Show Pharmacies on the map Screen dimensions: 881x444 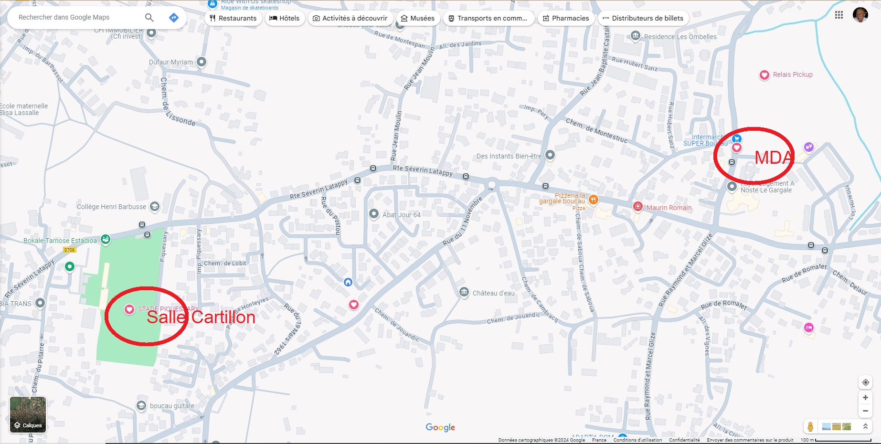(566, 18)
